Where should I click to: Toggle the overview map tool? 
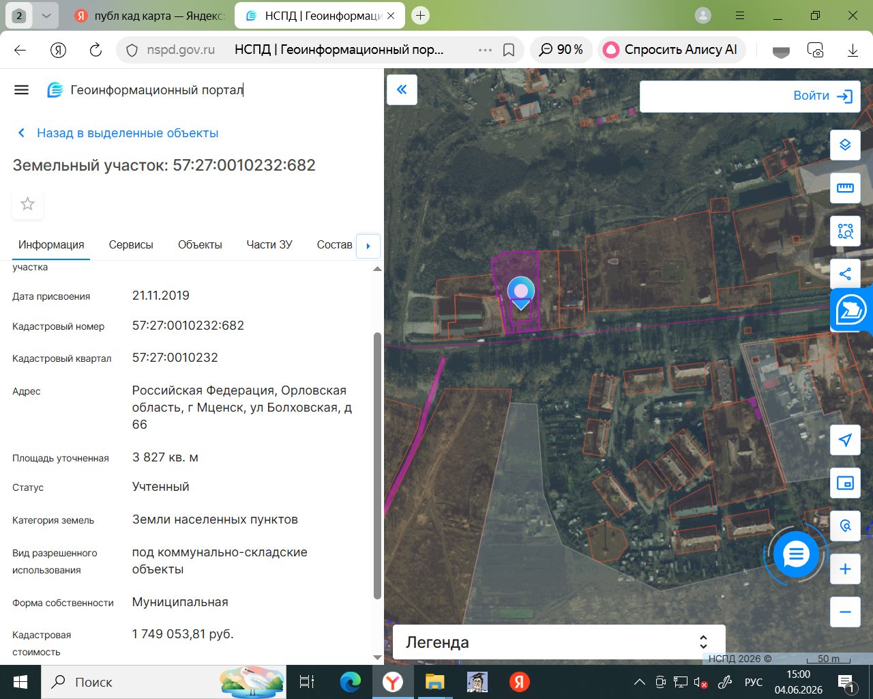click(x=845, y=483)
